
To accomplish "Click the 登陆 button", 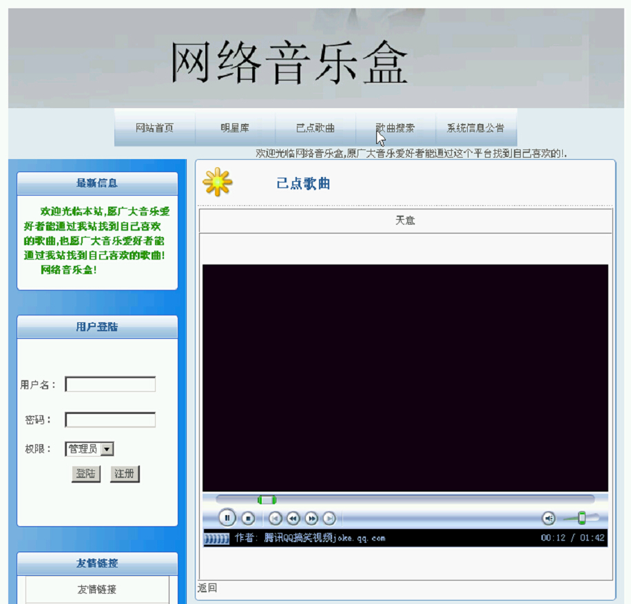I will pos(85,474).
